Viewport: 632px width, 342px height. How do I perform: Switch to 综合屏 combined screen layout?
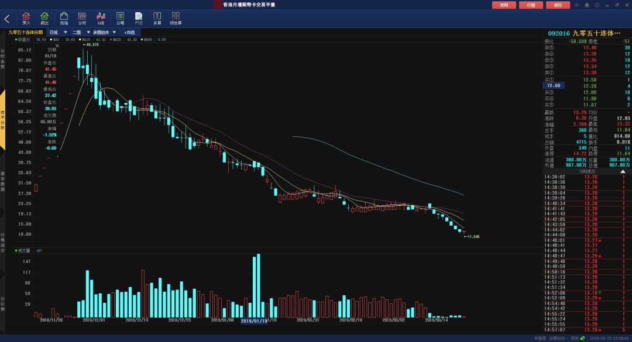tap(176, 19)
